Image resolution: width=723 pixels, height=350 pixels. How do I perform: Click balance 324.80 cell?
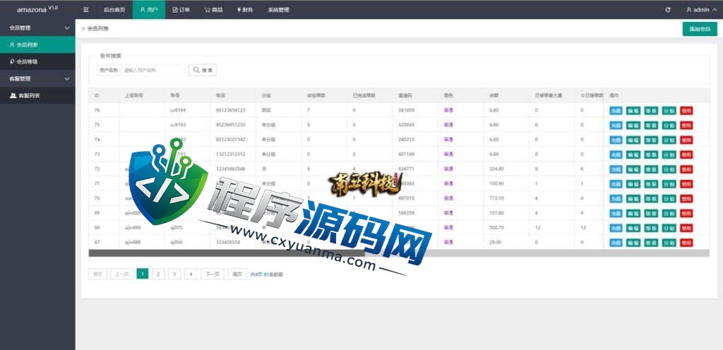pyautogui.click(x=496, y=169)
